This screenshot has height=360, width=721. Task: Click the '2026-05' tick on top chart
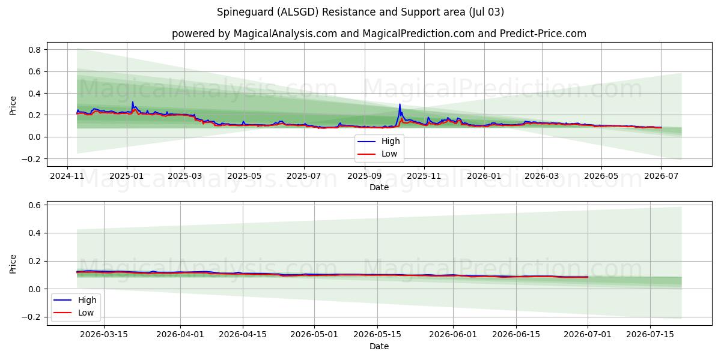(x=601, y=176)
